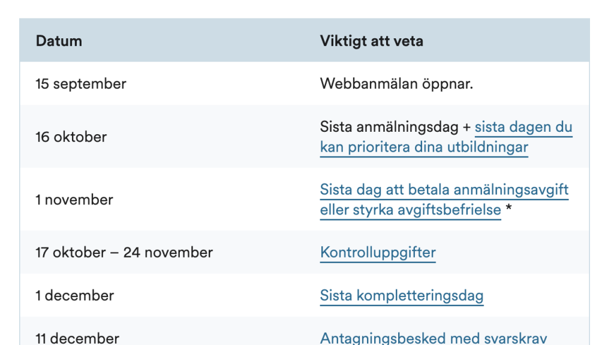This screenshot has width=614, height=345.
Task: Select the '11 december' date cell
Action: 77,338
